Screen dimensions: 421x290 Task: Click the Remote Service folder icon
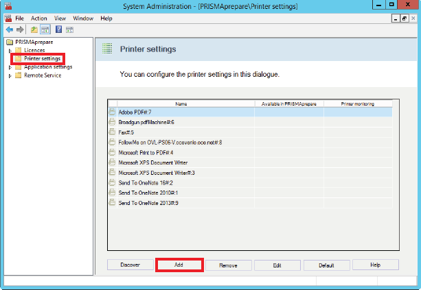[x=19, y=75]
